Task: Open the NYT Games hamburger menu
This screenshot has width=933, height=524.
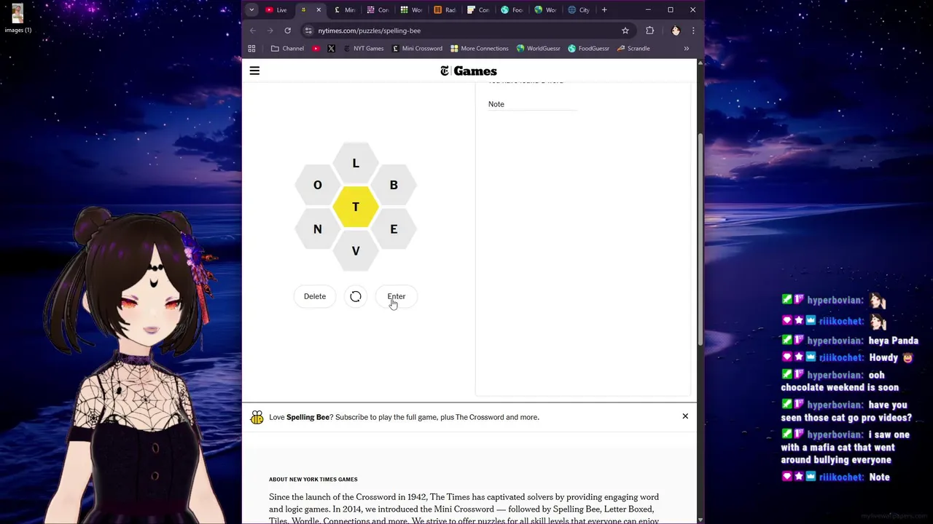Action: pyautogui.click(x=254, y=71)
